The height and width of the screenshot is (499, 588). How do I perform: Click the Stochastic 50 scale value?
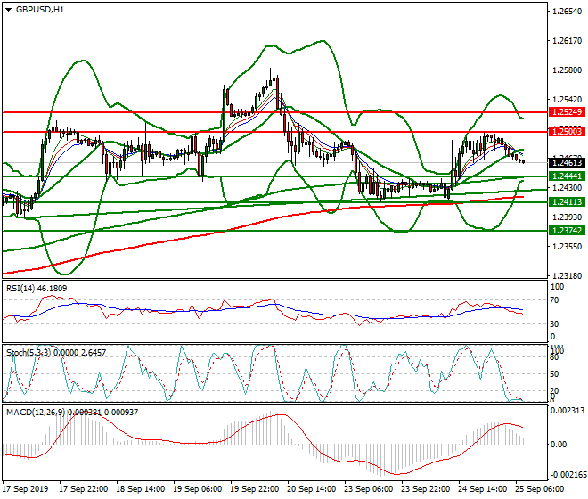[x=554, y=373]
